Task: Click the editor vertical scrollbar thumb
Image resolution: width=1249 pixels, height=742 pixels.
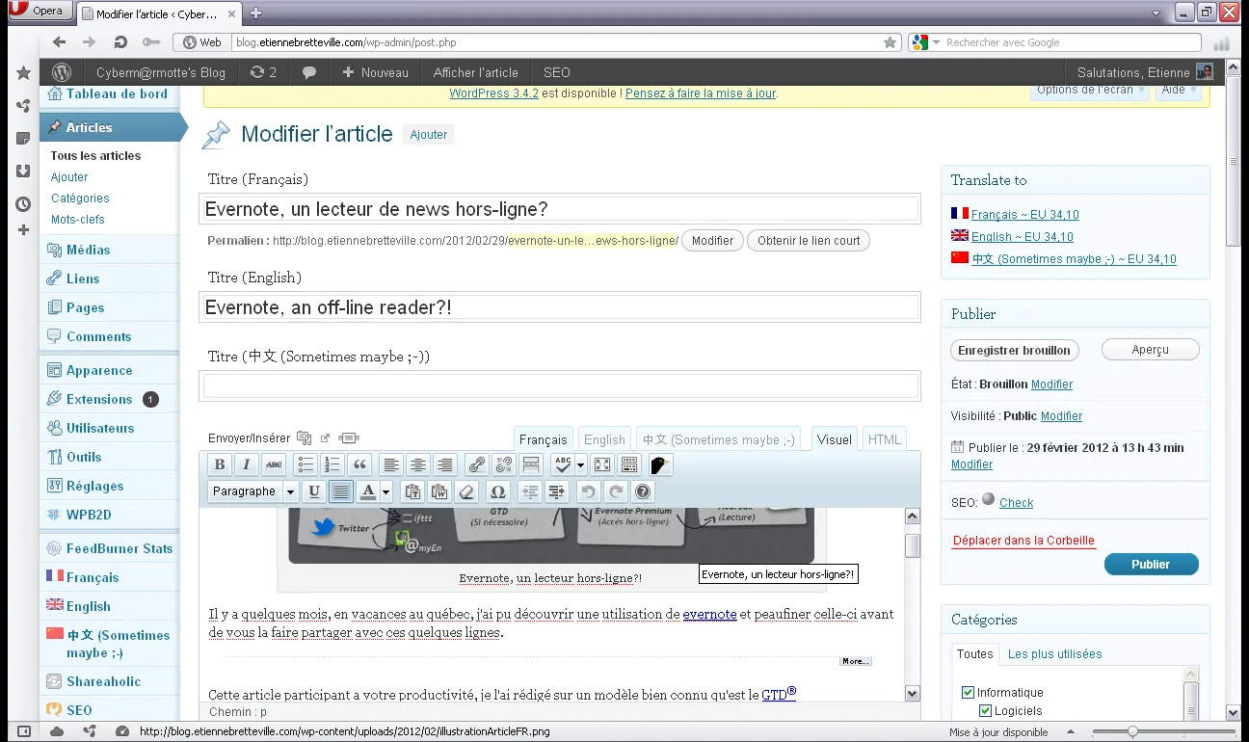Action: pyautogui.click(x=913, y=546)
